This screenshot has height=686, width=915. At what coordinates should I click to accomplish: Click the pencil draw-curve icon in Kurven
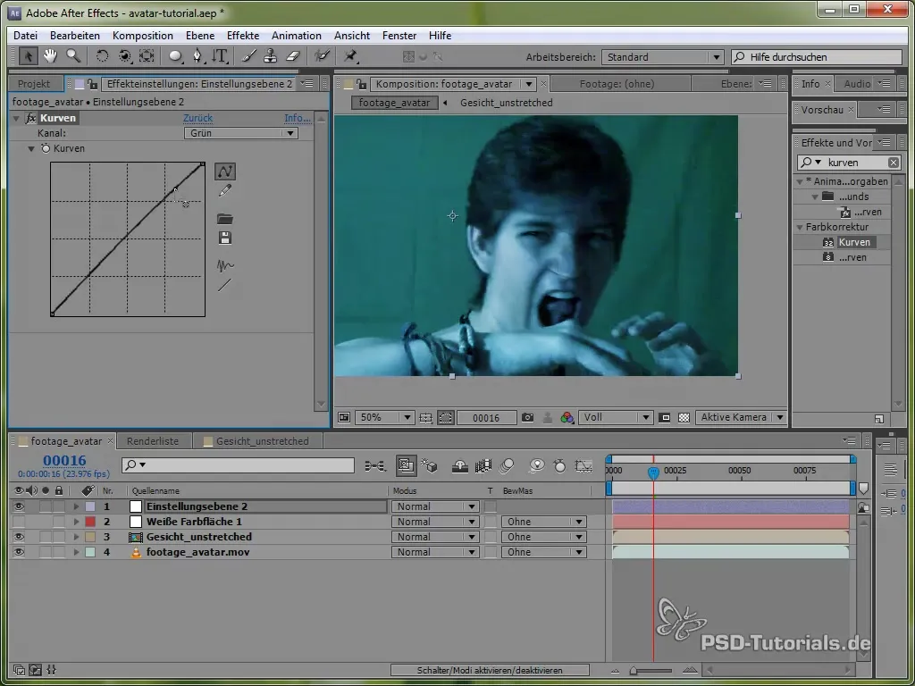point(225,190)
